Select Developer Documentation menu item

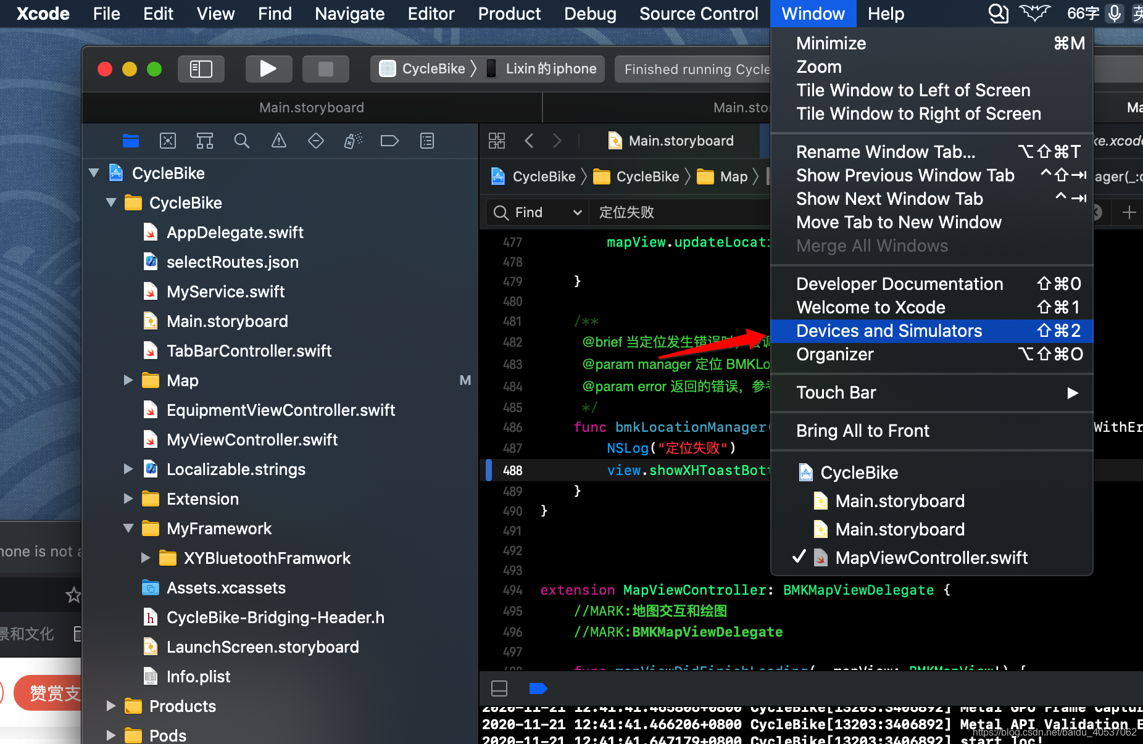pyautogui.click(x=932, y=284)
